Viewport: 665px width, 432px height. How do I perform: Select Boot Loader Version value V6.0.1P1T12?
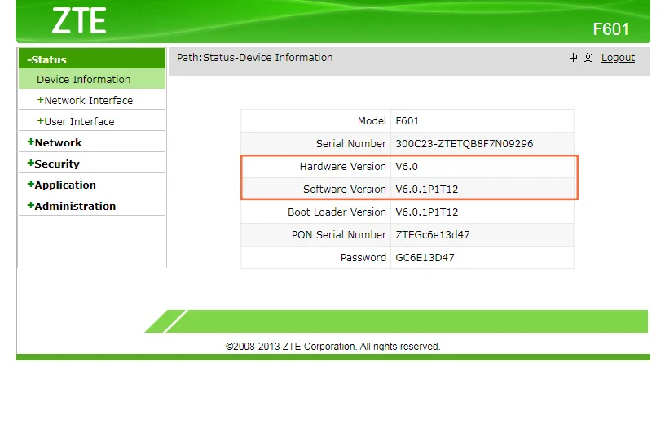(427, 212)
